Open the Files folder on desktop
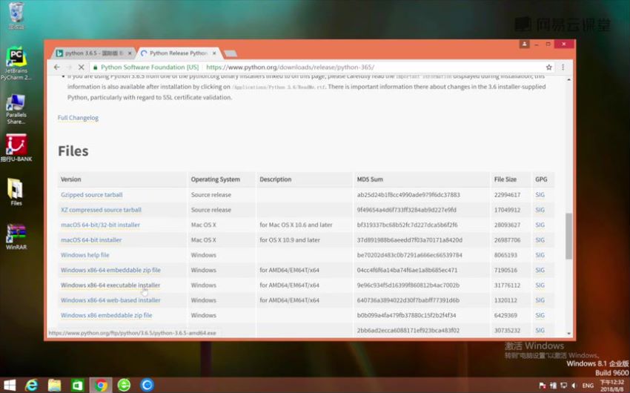This screenshot has height=393, width=630. point(16,191)
